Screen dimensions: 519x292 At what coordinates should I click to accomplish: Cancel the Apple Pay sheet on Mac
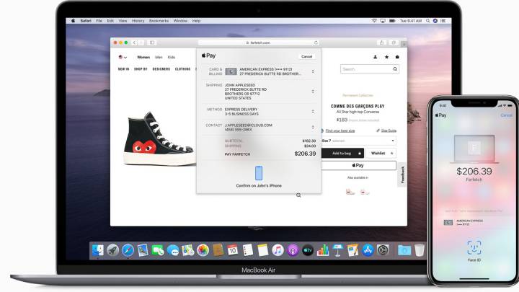[x=307, y=57]
